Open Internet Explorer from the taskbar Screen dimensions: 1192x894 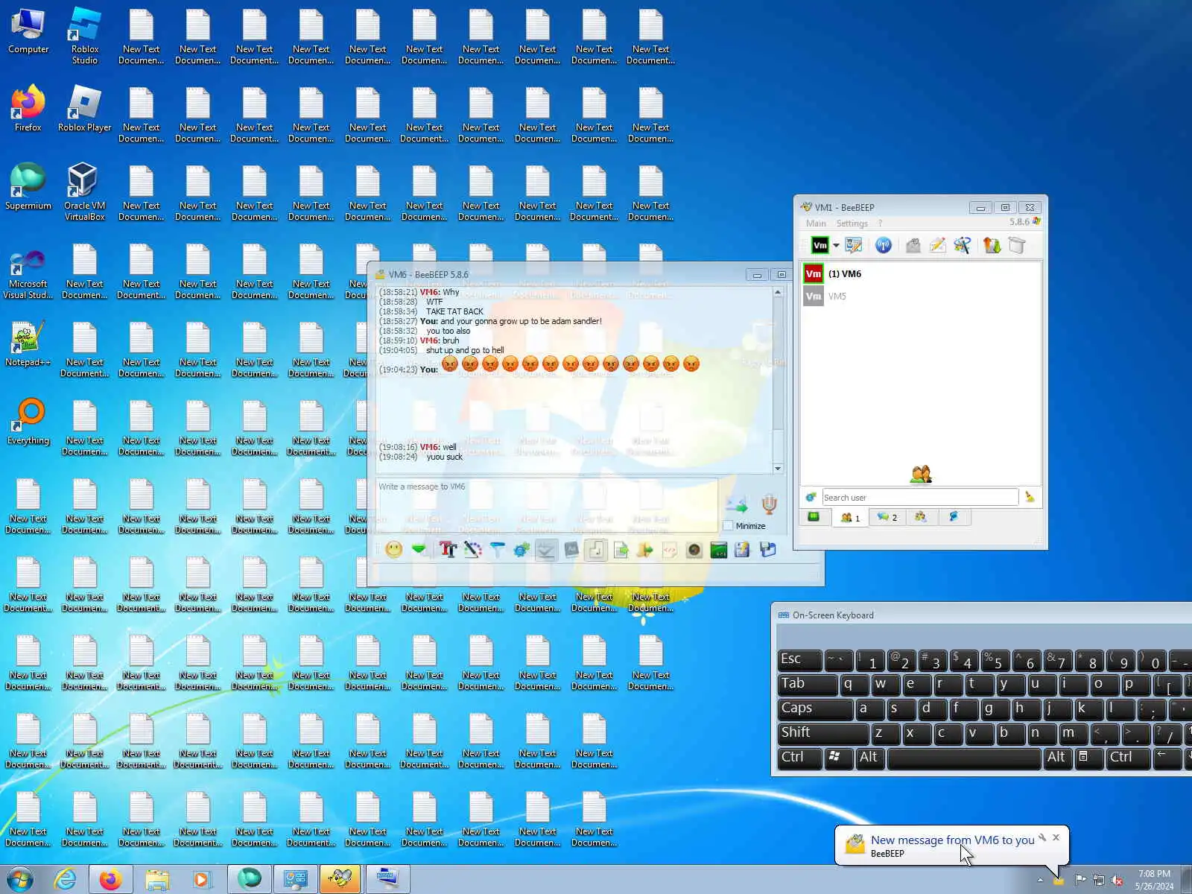point(66,880)
